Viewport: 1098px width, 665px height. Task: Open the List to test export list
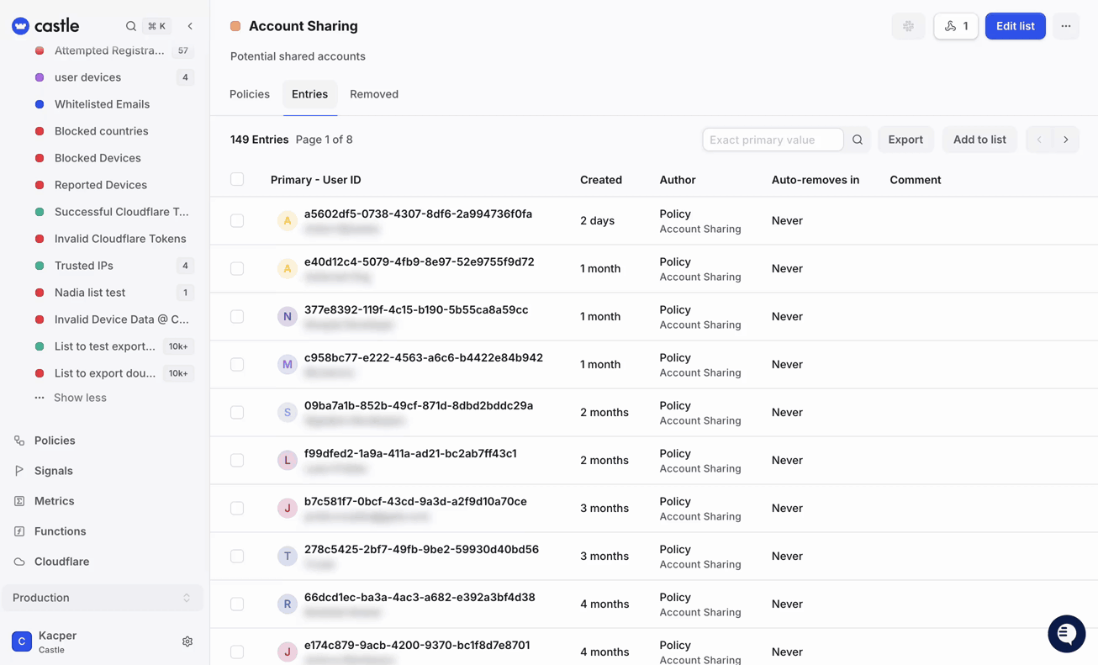pyautogui.click(x=105, y=346)
